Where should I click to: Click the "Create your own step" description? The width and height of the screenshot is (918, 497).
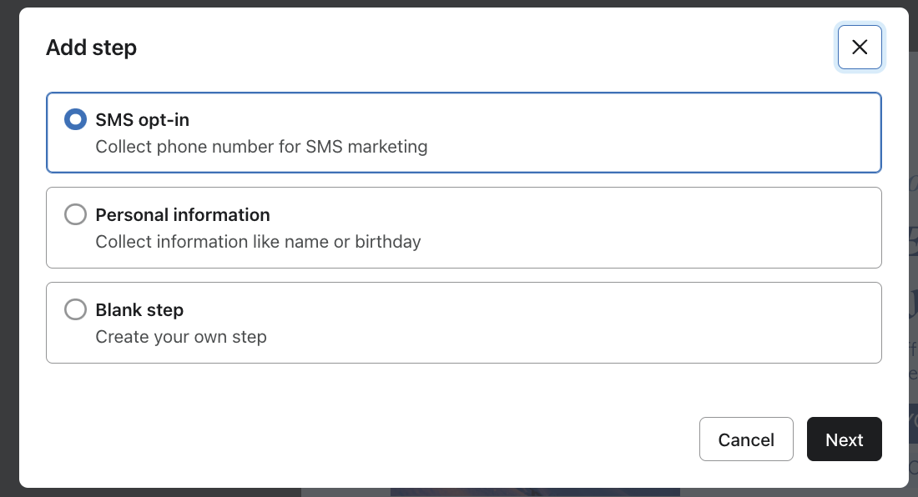tap(181, 338)
